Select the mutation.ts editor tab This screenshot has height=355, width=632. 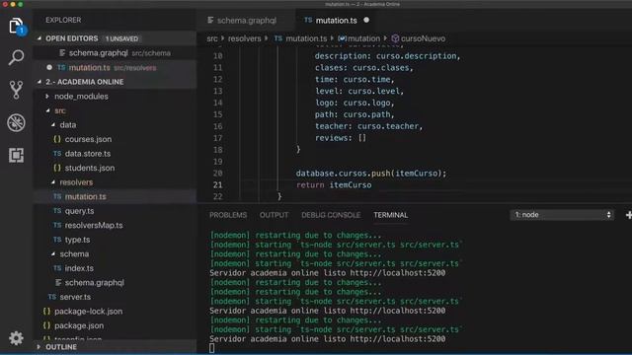point(337,20)
